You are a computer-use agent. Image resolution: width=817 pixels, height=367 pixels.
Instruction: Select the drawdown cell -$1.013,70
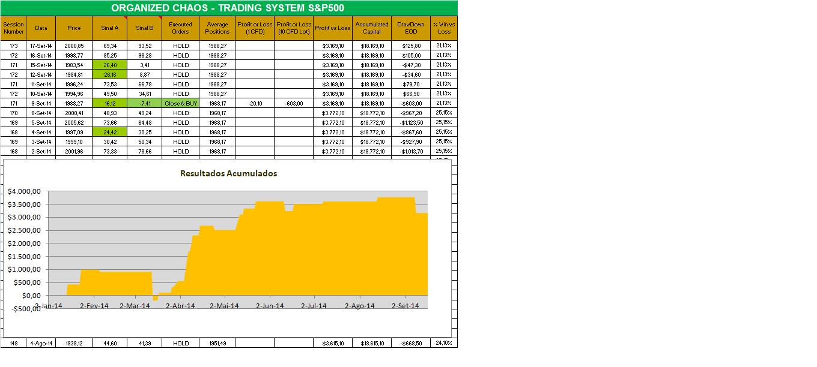(411, 151)
